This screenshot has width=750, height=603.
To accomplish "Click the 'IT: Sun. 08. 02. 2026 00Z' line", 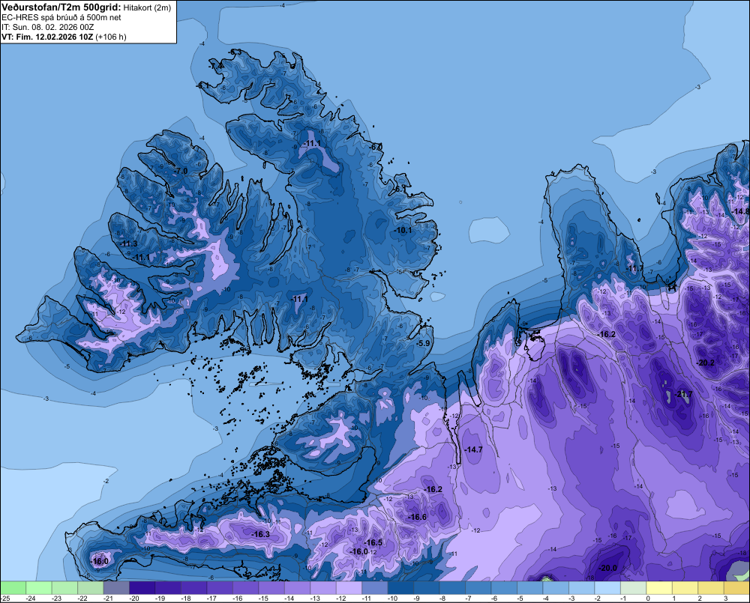I will (x=48, y=27).
